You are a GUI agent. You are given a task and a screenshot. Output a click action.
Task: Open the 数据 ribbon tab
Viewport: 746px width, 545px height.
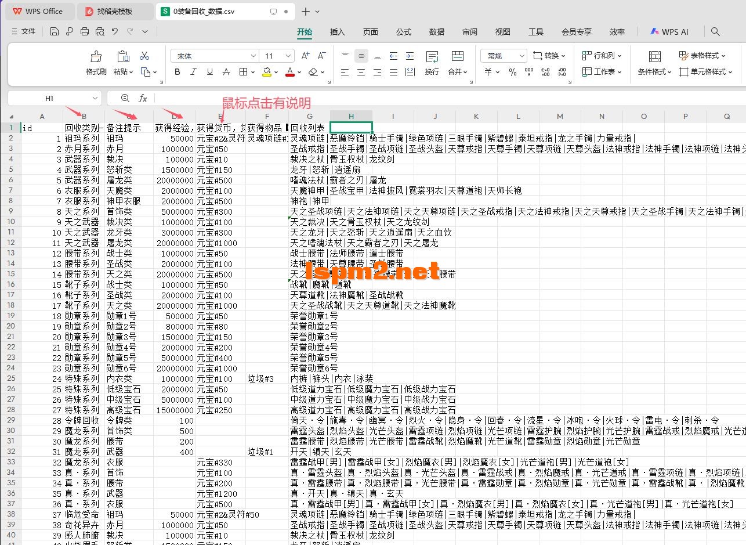tap(436, 32)
